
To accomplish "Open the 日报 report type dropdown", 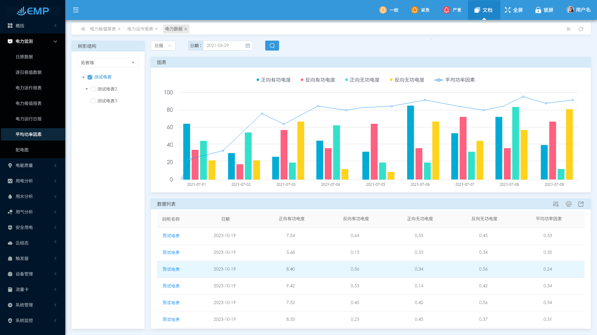I will 163,46.
